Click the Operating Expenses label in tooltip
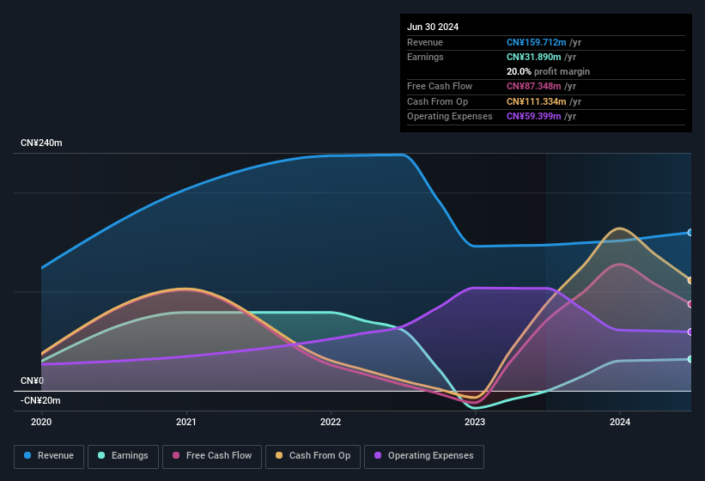This screenshot has width=705, height=481. point(450,117)
